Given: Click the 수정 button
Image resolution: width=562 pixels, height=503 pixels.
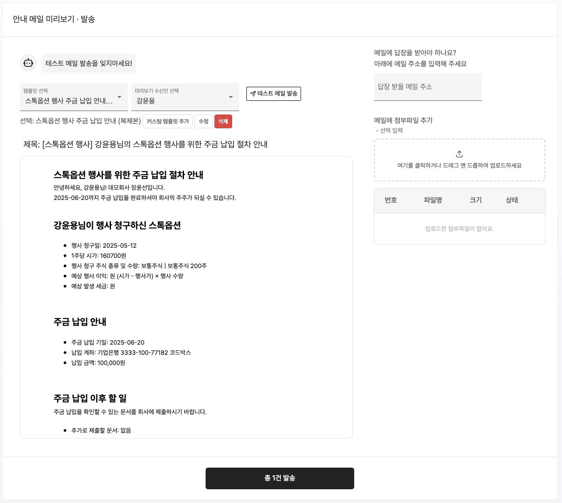Looking at the screenshot, I should [x=203, y=121].
